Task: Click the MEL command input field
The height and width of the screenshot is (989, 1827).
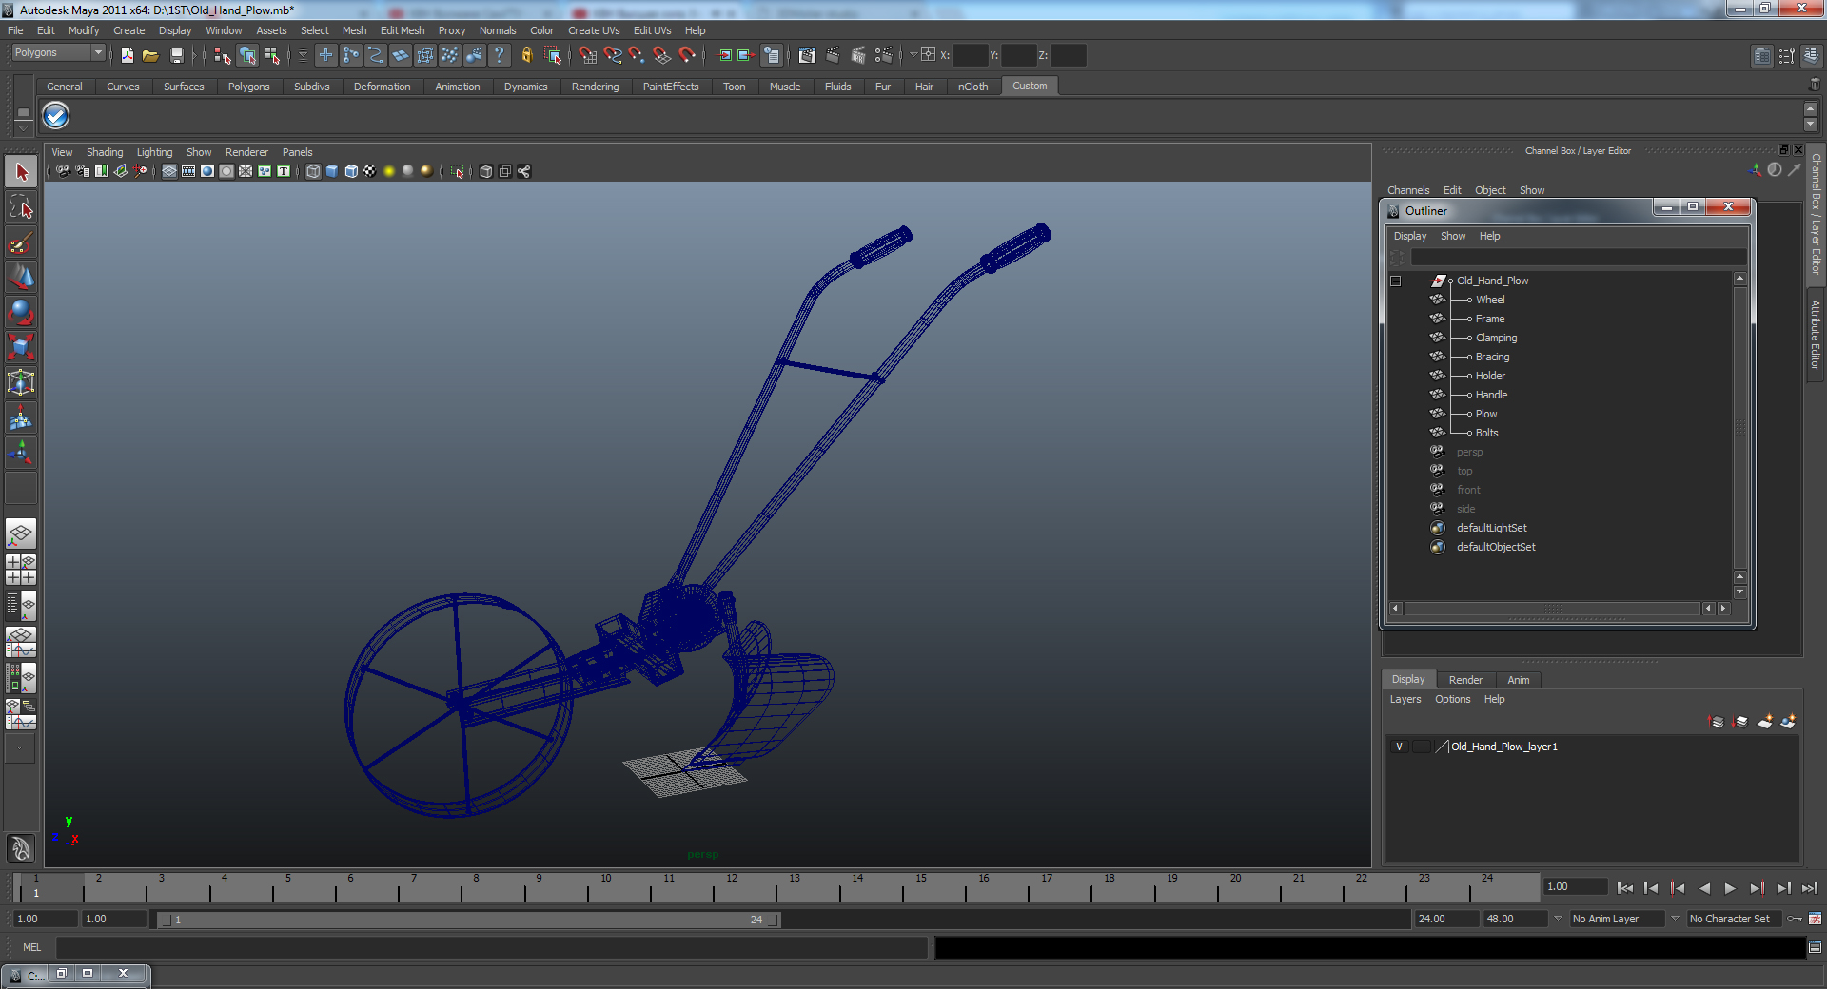Action: (x=492, y=947)
